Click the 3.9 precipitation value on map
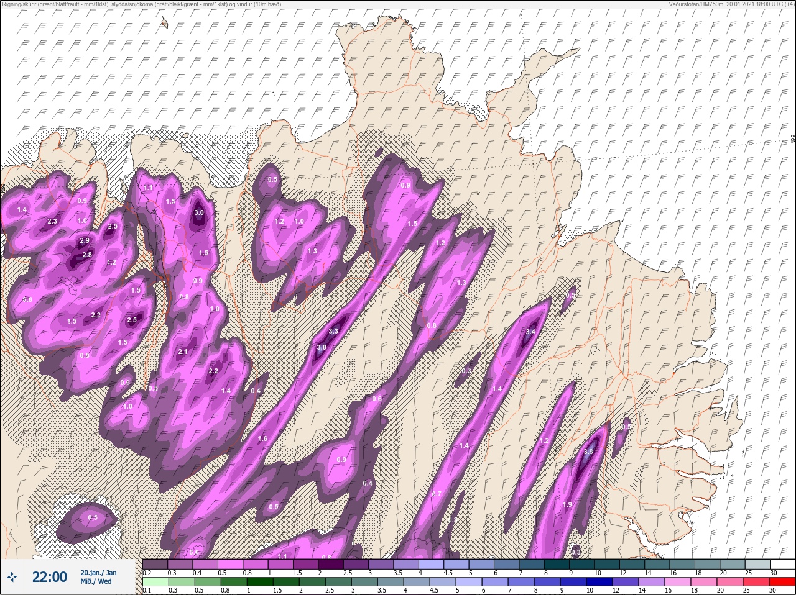796x595 pixels. (x=588, y=452)
